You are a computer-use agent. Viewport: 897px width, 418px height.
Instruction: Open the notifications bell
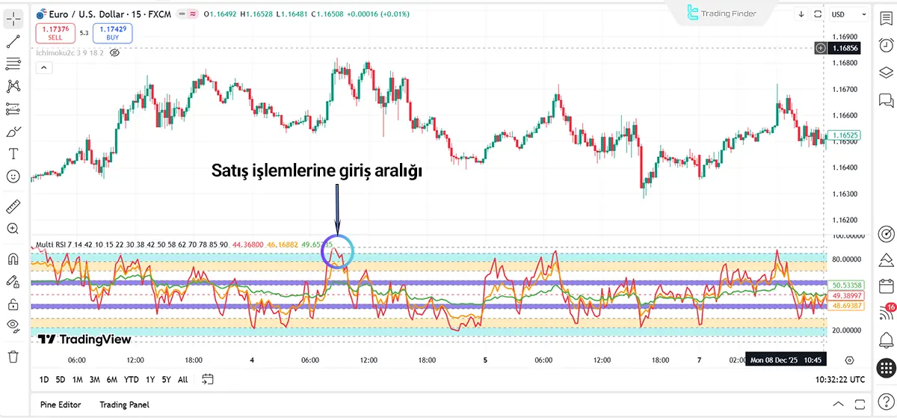(x=886, y=339)
